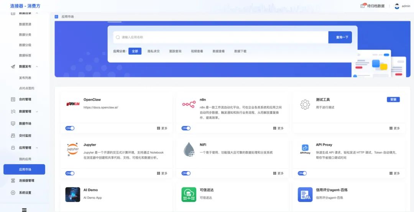Collapse the 数据发布 sidebar group chevron
The image size is (414, 212).
[x=37, y=66]
